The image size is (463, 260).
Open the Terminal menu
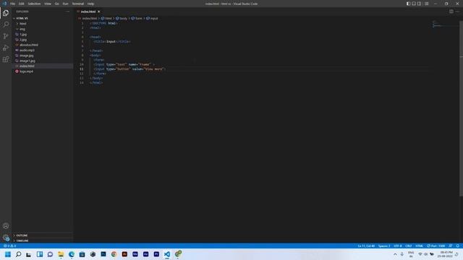[78, 4]
